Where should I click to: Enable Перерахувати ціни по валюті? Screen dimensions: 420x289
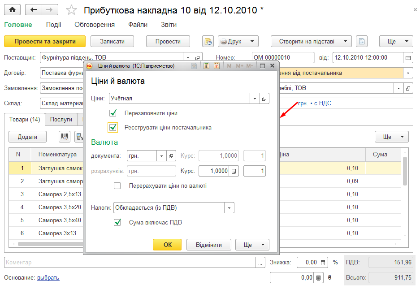point(117,186)
